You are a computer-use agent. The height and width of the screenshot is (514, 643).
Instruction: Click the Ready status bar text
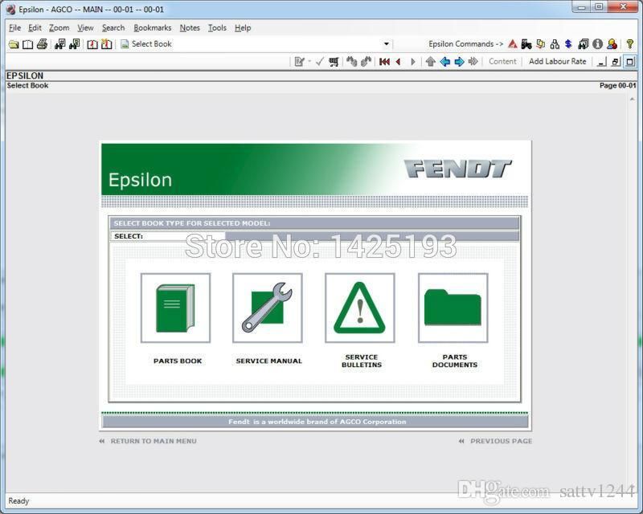(18, 501)
